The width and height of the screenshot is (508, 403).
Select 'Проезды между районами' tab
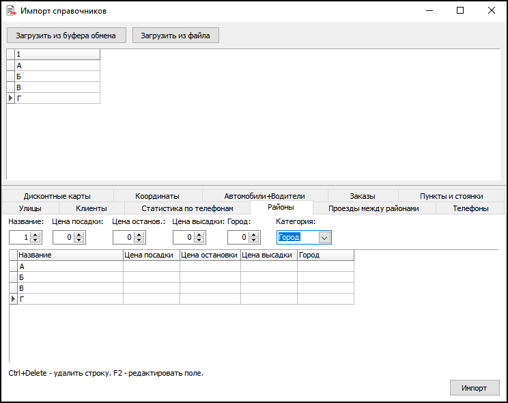click(373, 208)
